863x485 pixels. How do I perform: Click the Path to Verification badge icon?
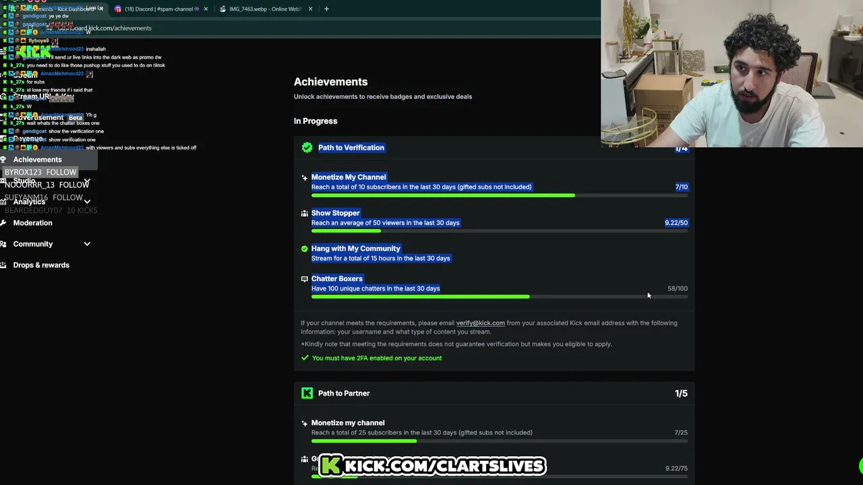pyautogui.click(x=307, y=148)
